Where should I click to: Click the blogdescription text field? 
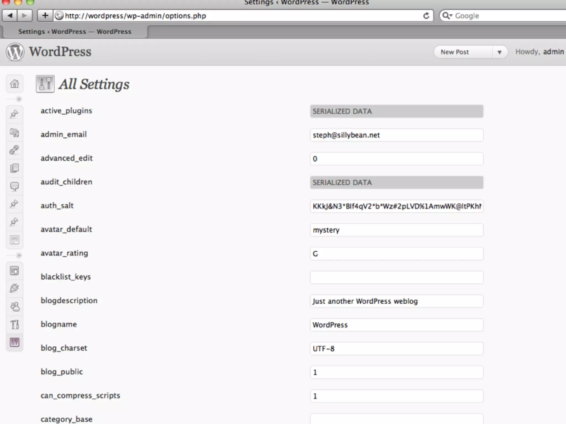[x=396, y=301]
